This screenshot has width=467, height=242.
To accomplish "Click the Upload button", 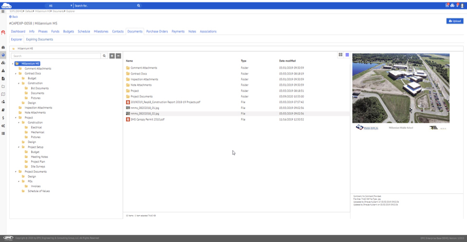I will coord(455,21).
